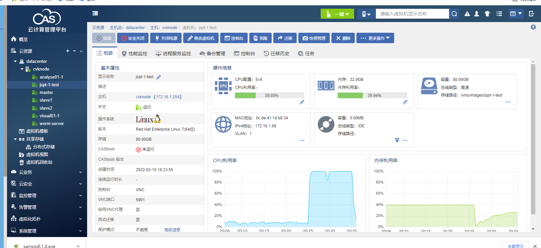This screenshot has height=248, width=541.
Task: Go to 概览 overview in the sidebar
Action: (x=23, y=39)
